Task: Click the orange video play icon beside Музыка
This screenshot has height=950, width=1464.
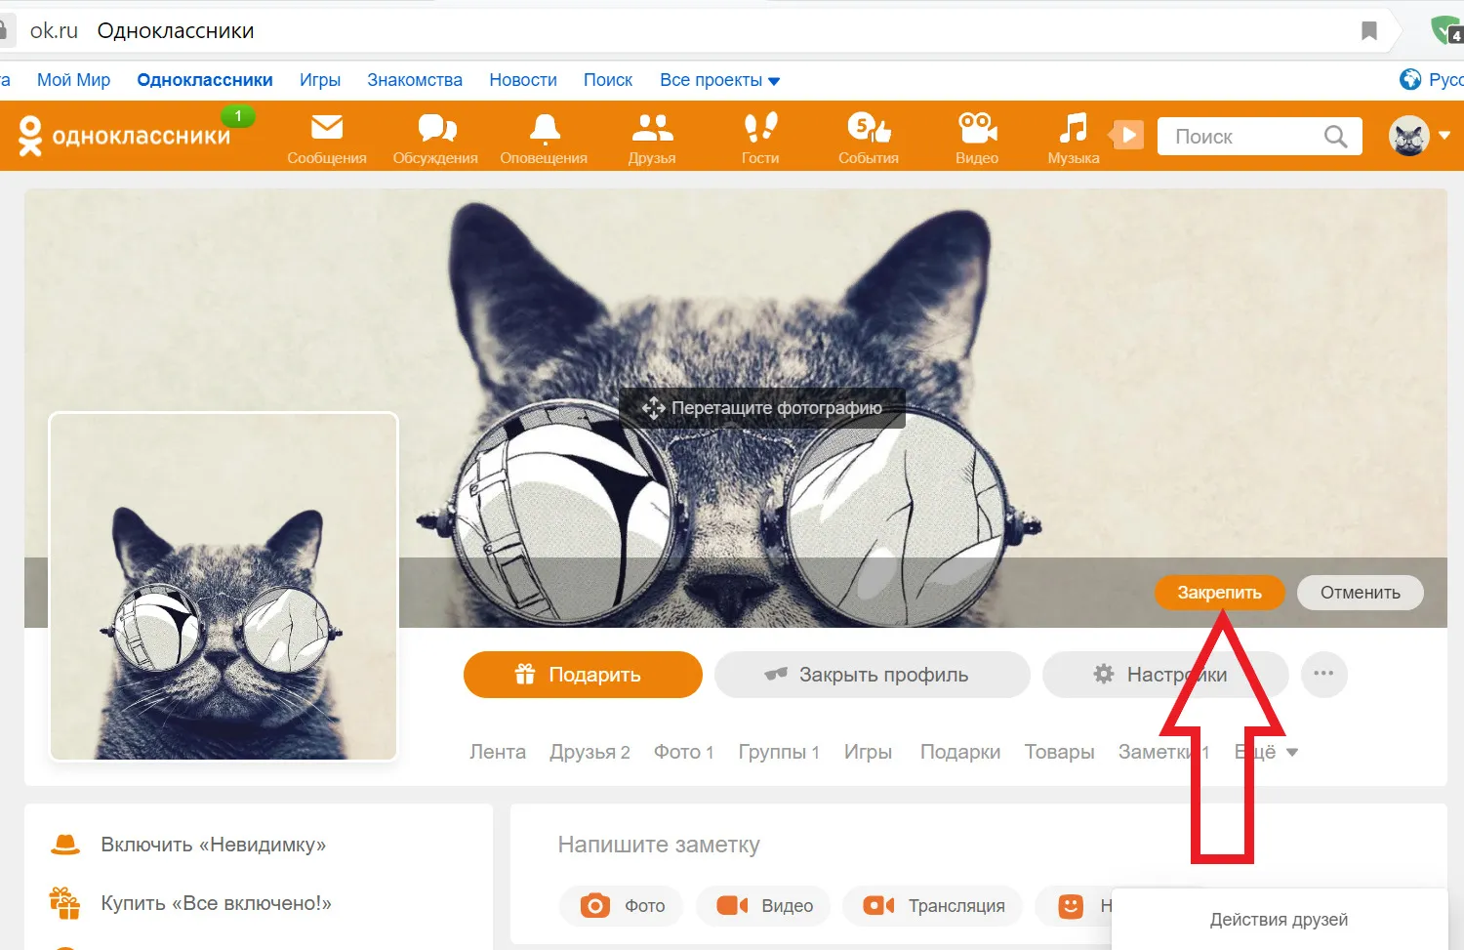Action: [1126, 135]
